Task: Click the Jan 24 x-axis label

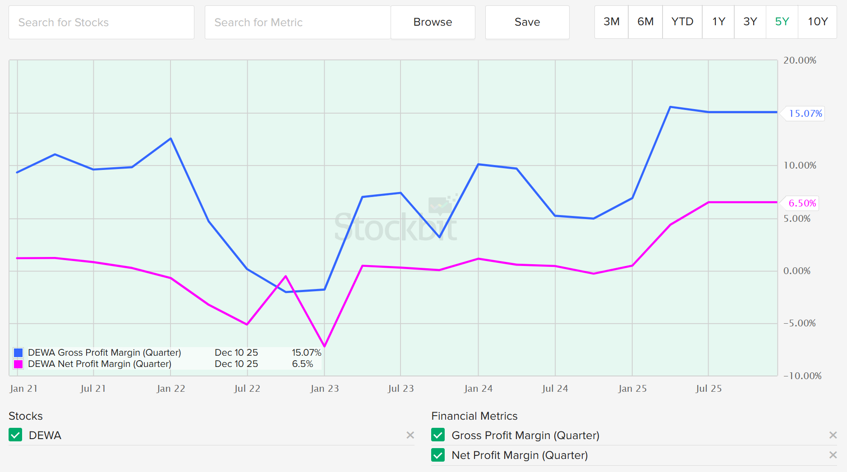Action: point(479,389)
